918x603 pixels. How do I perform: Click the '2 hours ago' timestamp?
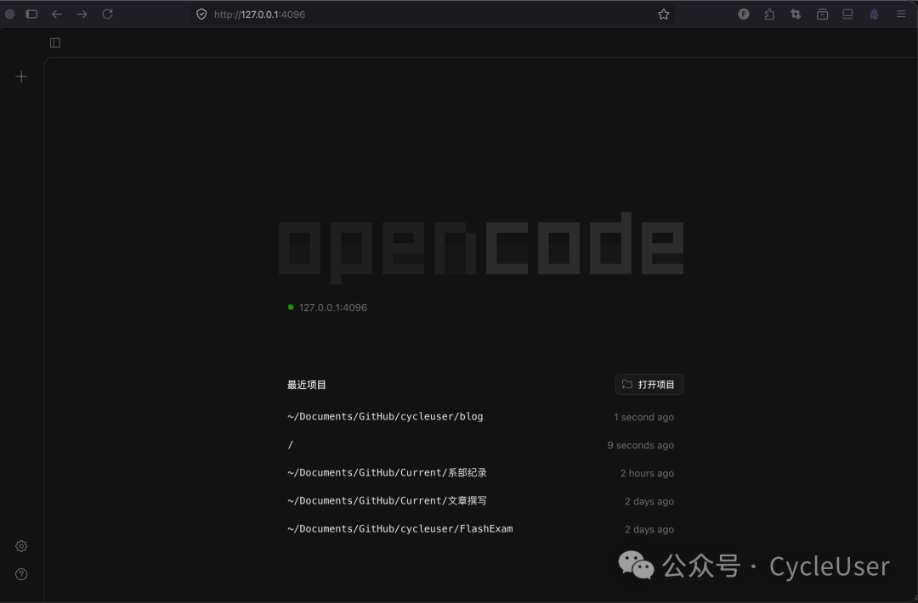click(647, 473)
